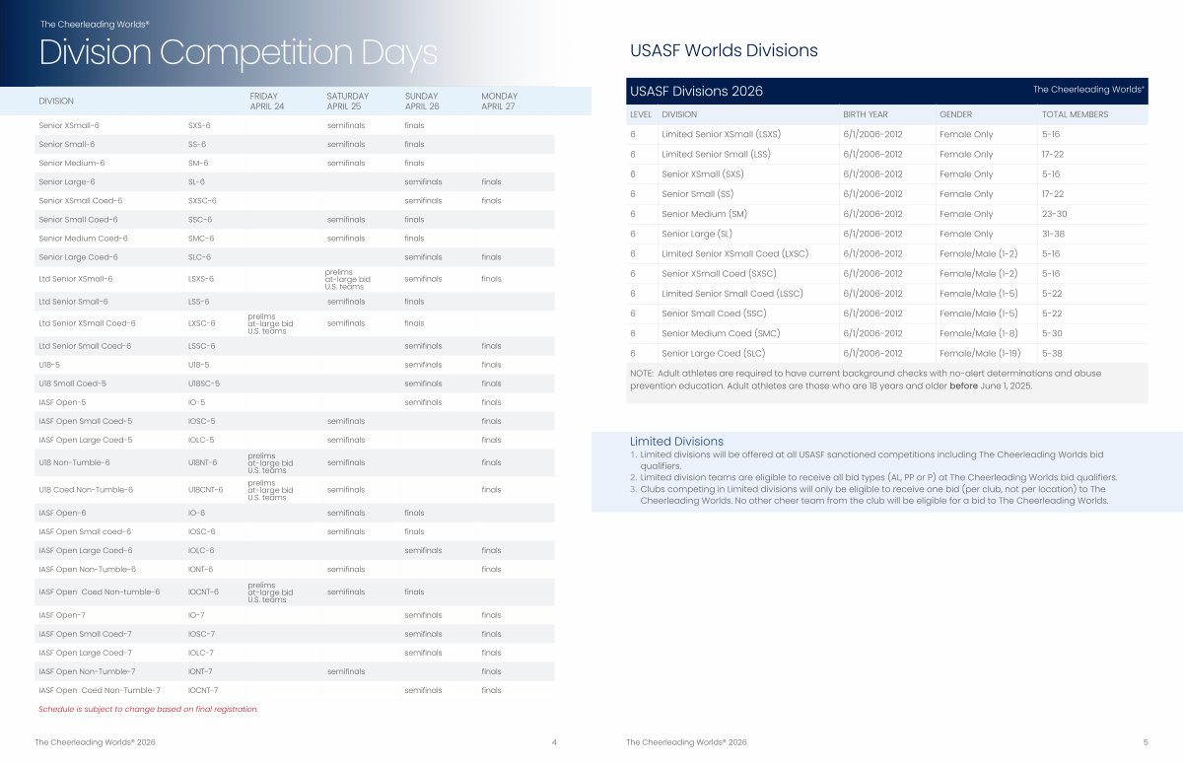This screenshot has height=765, width=1183.
Task: Click the USASF Divisions 2026 table banner
Action: pyautogui.click(x=696, y=92)
